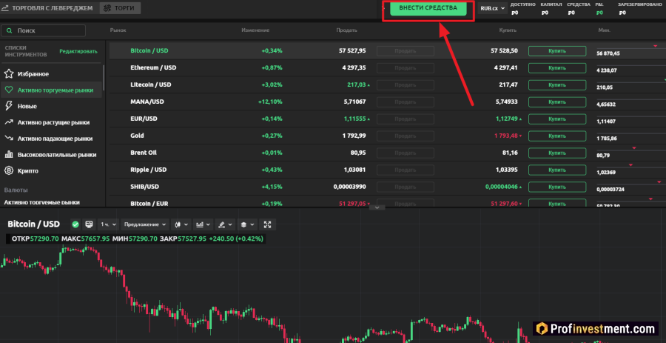Viewport: 666px width, 343px height.
Task: Click Купить for Bitcoin / USD
Action: point(556,51)
